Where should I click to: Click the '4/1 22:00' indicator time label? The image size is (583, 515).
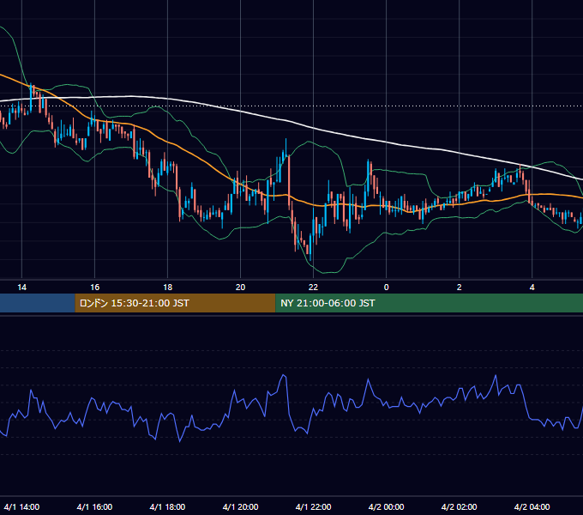314,507
